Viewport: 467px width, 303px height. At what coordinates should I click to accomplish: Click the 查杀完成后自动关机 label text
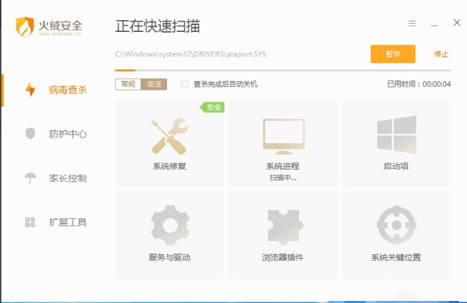pos(225,84)
